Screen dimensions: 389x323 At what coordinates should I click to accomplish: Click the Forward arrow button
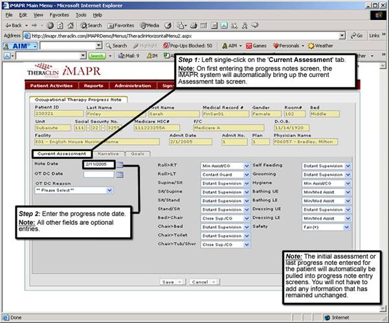(34, 25)
